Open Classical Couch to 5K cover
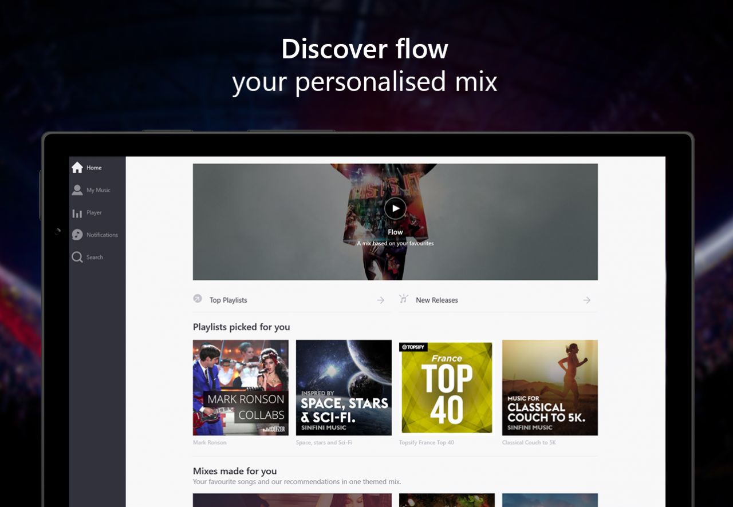This screenshot has width=733, height=507. (x=550, y=387)
